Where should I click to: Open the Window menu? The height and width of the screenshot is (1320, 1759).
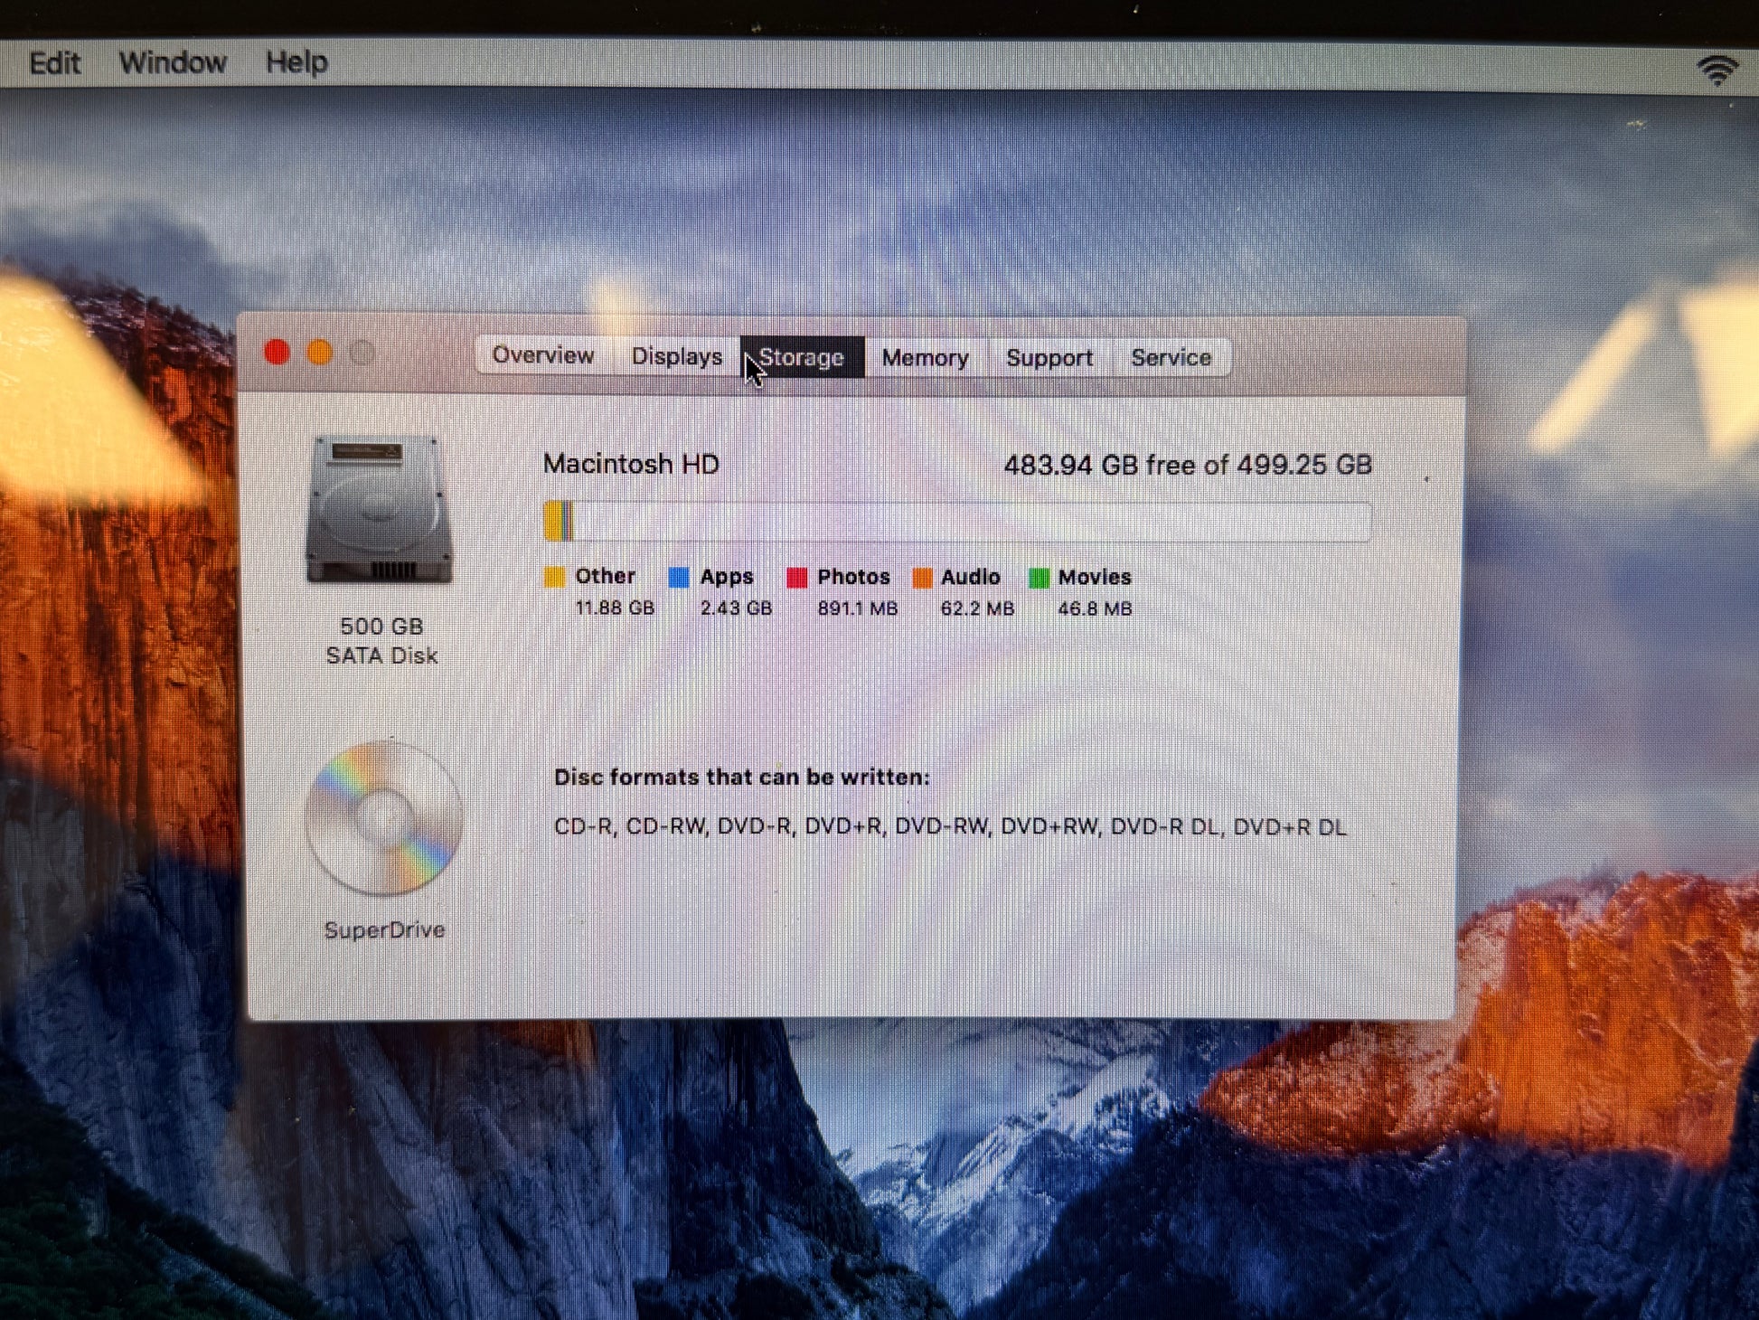173,63
